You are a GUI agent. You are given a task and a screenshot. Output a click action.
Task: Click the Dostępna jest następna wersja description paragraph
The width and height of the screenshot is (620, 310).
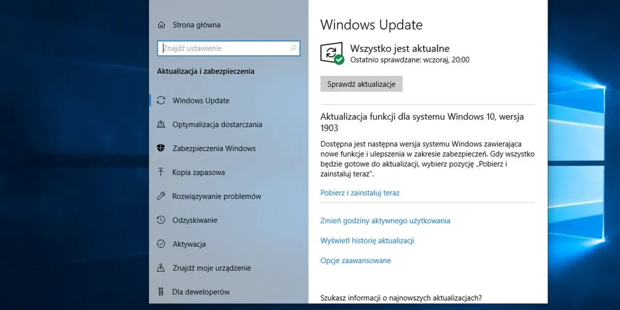click(x=427, y=159)
